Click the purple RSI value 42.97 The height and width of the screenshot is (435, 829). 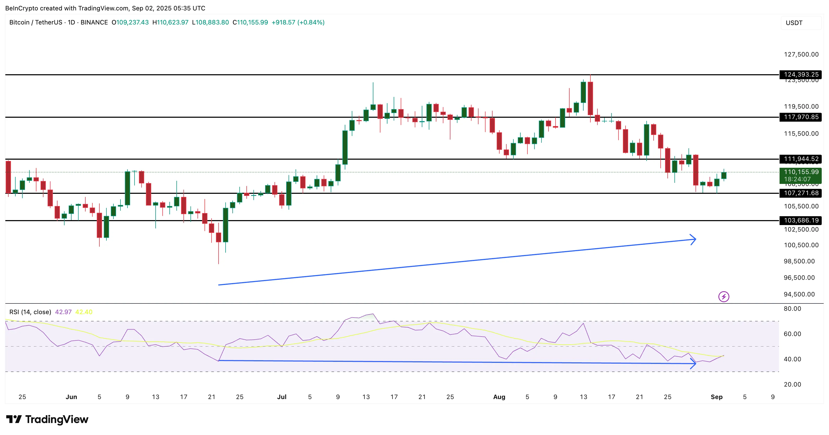click(63, 312)
